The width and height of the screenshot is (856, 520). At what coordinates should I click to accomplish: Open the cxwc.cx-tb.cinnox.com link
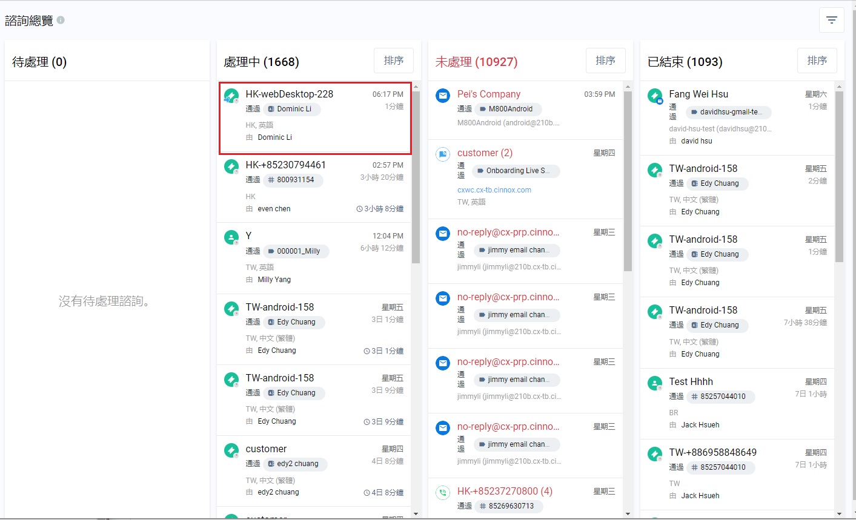coord(494,190)
